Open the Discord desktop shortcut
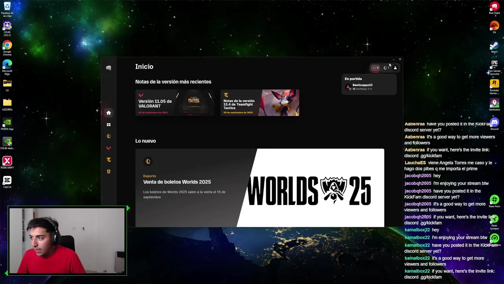Screen dimensions: 504x284 (x=495, y=124)
